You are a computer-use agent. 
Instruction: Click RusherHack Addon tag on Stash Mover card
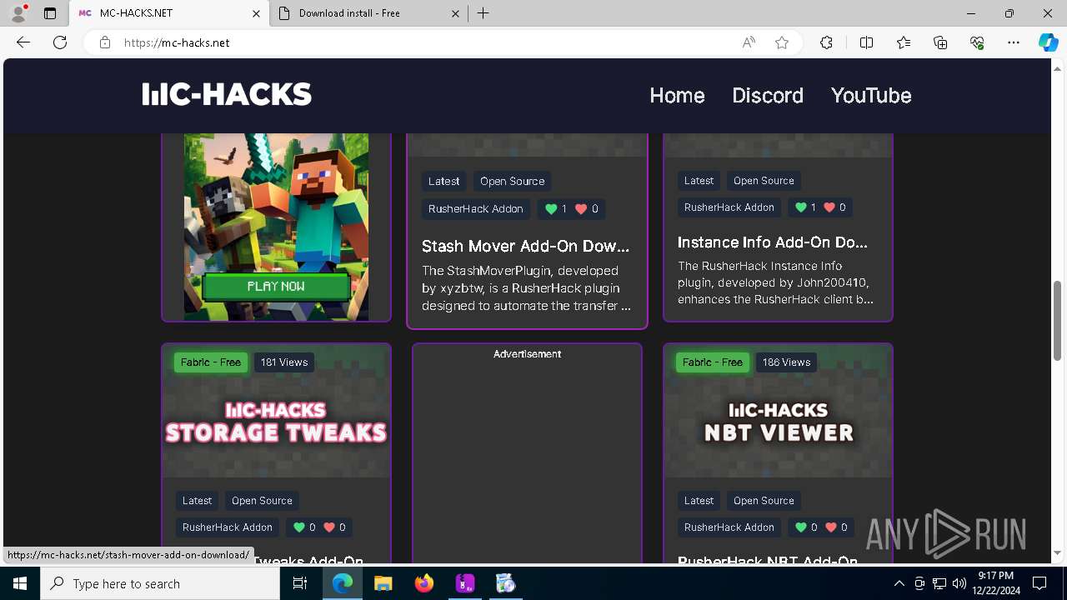coord(476,209)
